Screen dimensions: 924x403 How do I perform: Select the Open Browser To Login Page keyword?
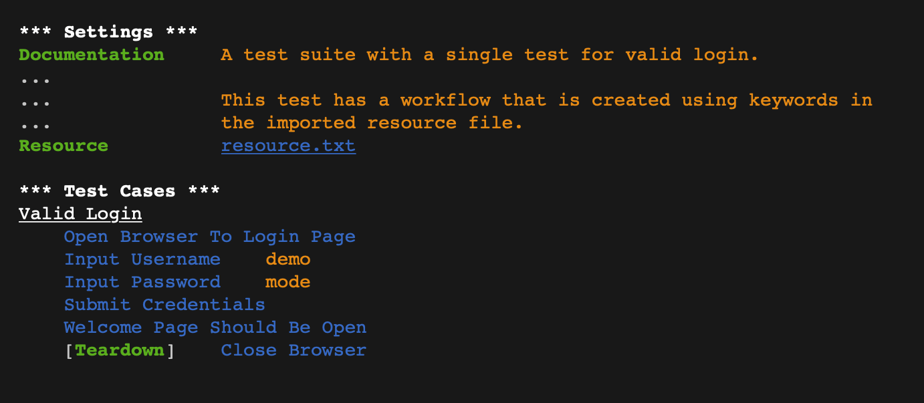[209, 237]
